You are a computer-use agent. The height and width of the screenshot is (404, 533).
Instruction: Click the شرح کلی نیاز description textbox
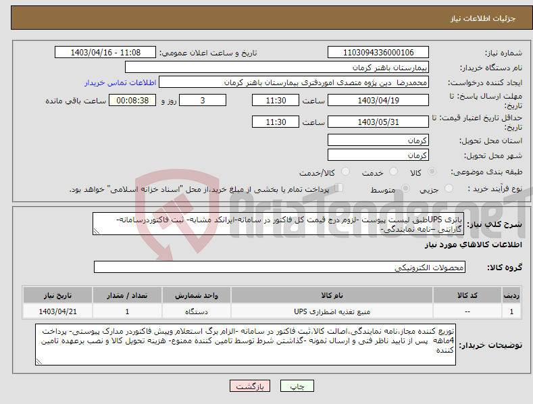[278, 224]
